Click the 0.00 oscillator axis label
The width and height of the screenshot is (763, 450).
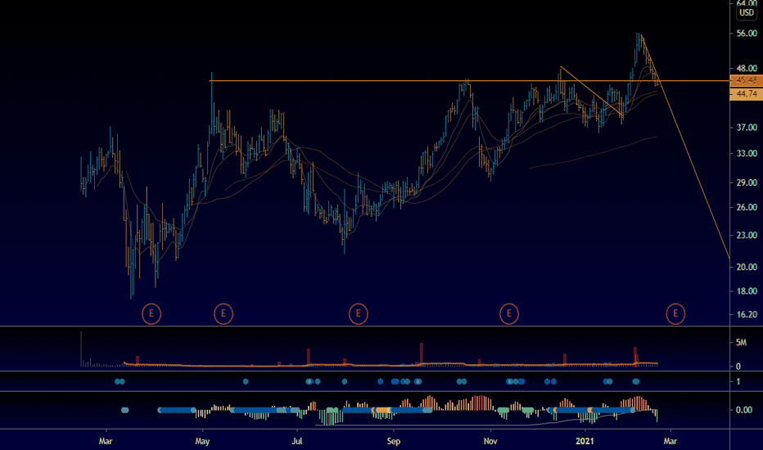pos(743,410)
